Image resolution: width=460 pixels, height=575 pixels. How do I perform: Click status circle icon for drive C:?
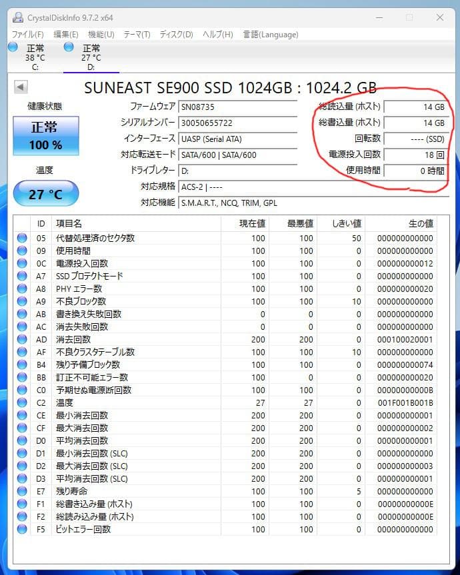click(13, 47)
